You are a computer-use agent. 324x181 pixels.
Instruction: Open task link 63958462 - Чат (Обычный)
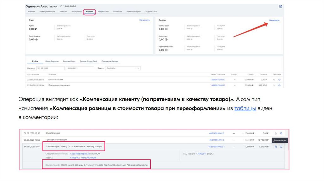click(83, 158)
